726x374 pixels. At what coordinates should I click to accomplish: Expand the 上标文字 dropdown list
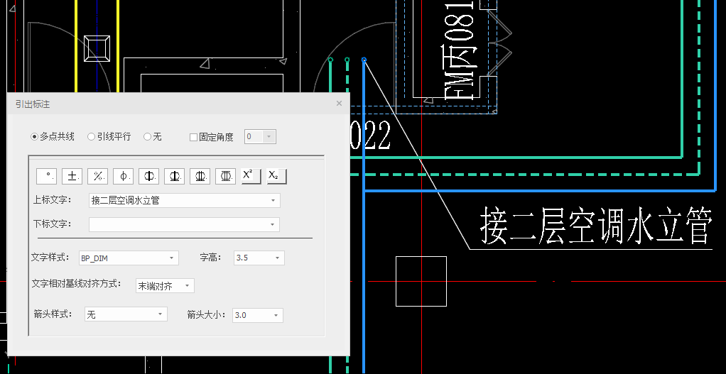(x=273, y=201)
